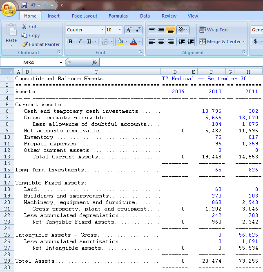The height and width of the screenshot is (272, 263).
Task: Toggle bold formatting
Action: pyautogui.click(x=70, y=42)
